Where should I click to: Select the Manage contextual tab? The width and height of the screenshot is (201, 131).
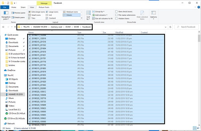tap(44, 3)
